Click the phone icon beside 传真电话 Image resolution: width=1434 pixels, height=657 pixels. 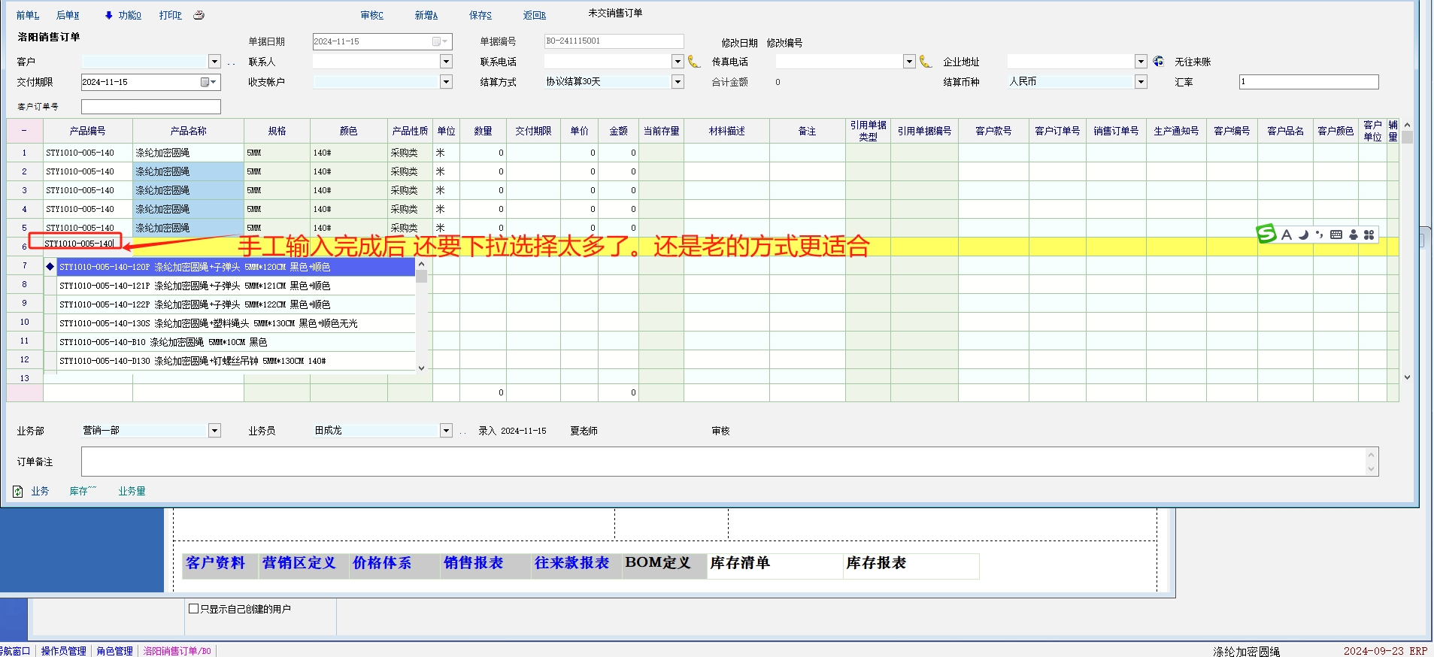(x=926, y=62)
